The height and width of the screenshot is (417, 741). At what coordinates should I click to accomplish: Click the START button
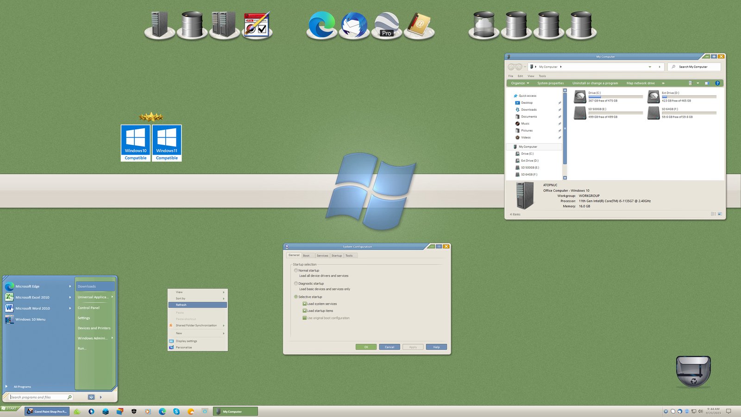tap(10, 408)
